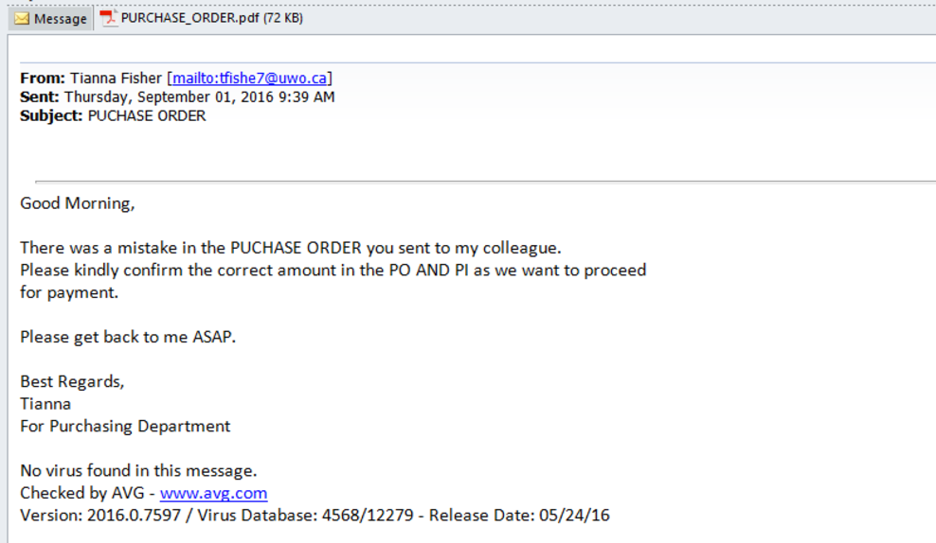Click the line 'for payment.'

69,292
